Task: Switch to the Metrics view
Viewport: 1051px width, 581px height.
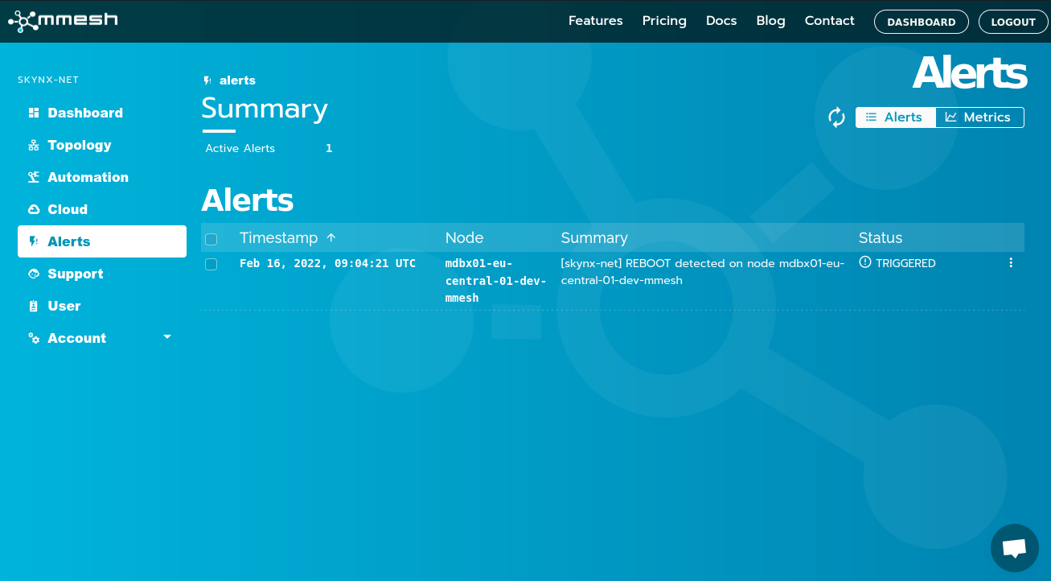Action: coord(979,117)
